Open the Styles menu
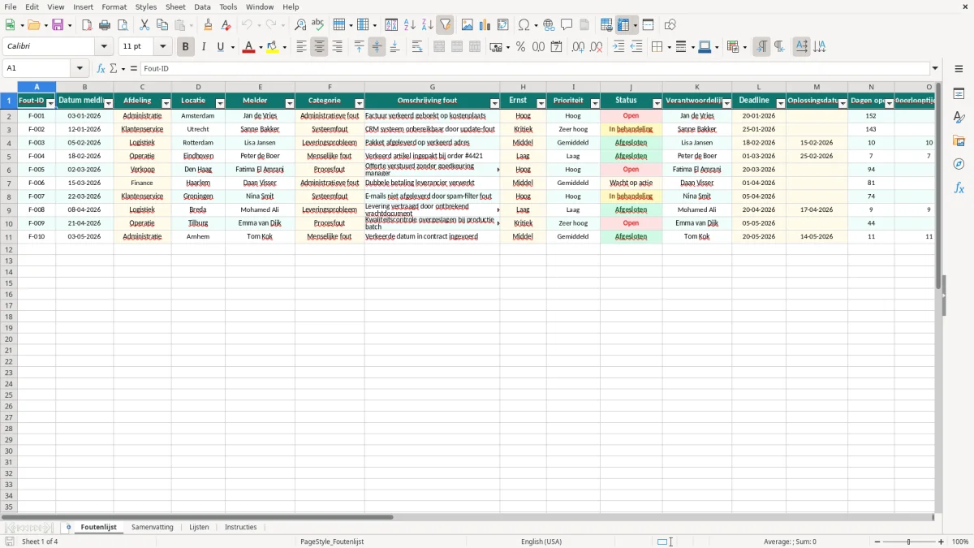Viewport: 974px width, 548px height. (x=146, y=6)
